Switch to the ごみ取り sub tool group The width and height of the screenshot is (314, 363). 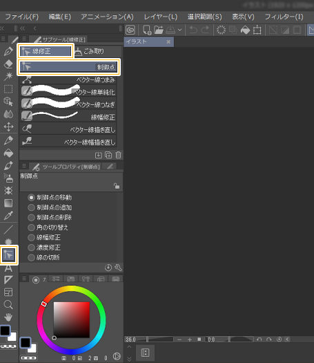click(x=98, y=51)
